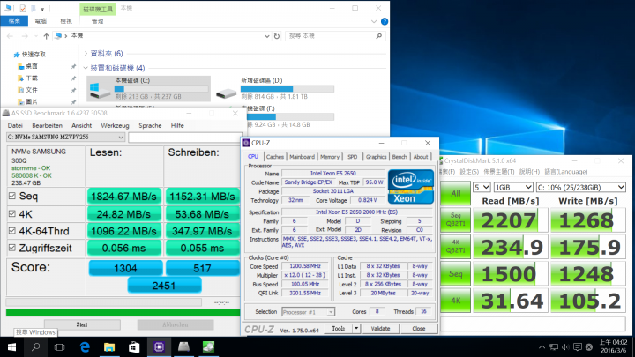Screen dimensions: 635x357
Task: Switch to CPU-Z Mainboard tab
Action: (302, 157)
